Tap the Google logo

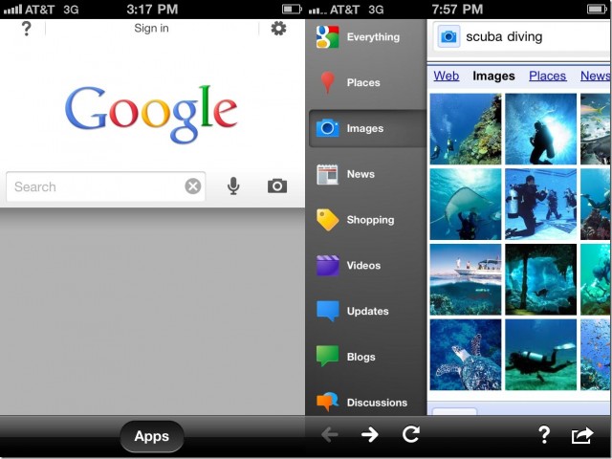pos(151,114)
